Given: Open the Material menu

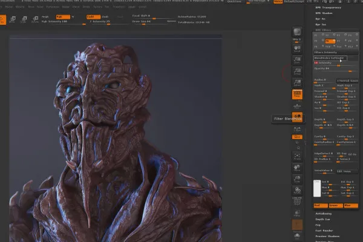Looking at the screenshot, I should [x=20, y=7].
